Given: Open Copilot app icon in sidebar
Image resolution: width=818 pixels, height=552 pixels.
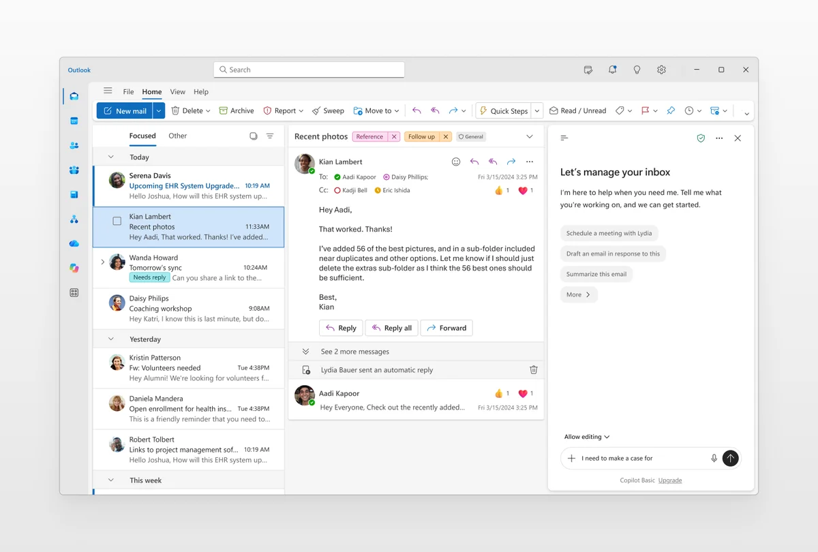Looking at the screenshot, I should click(74, 268).
